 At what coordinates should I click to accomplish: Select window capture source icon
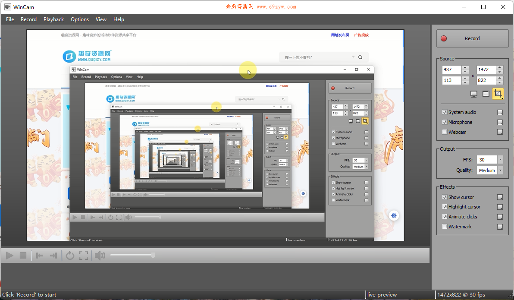[x=486, y=94]
